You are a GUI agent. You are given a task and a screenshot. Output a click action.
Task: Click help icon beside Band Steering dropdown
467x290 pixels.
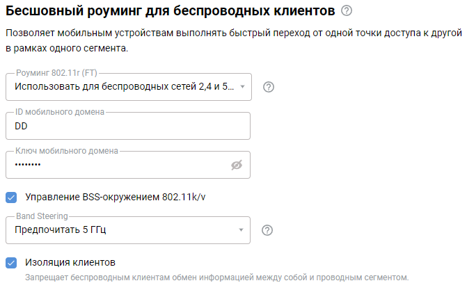(267, 230)
